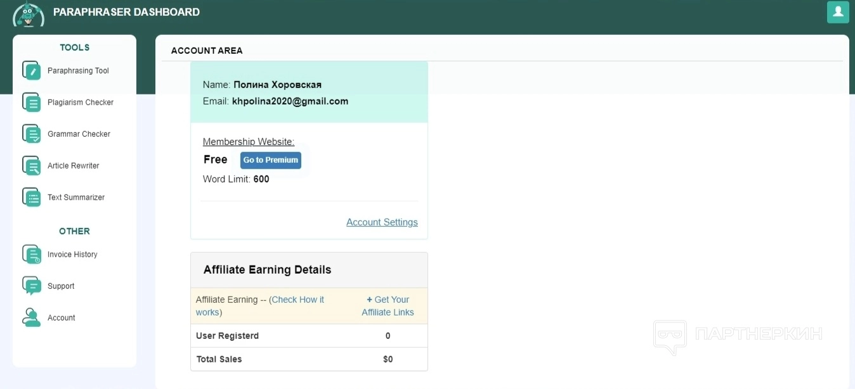
Task: Select Plagiarism Checker menu label
Action: click(x=81, y=103)
